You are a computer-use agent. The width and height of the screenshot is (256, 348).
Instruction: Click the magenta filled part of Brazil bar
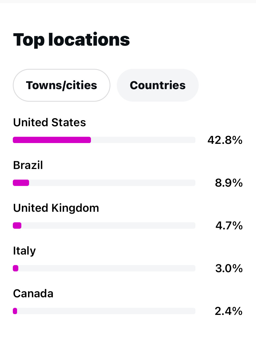[21, 183]
